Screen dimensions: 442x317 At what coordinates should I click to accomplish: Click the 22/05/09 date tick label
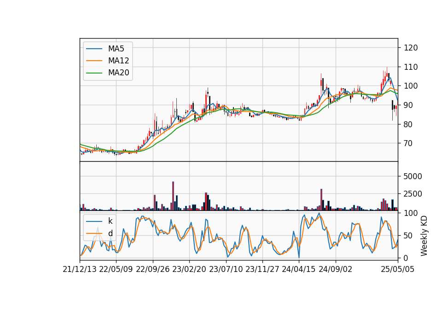coord(116,269)
